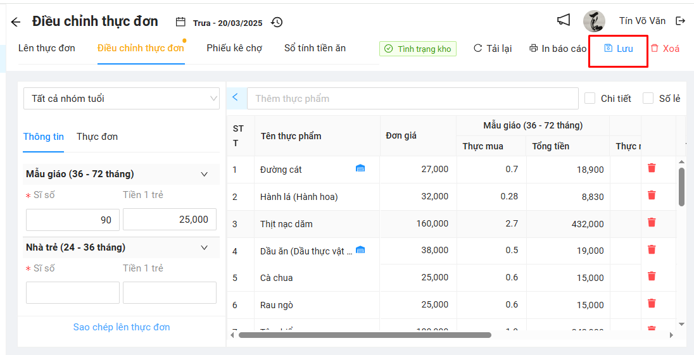This screenshot has height=355, width=694.
Task: Open the Thực đơn sub-tab
Action: click(97, 137)
